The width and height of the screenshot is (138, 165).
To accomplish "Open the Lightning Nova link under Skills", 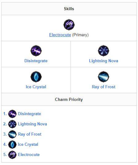I will [103, 61].
